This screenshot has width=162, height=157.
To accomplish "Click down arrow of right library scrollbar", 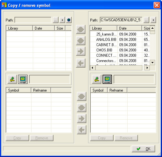I will [x=152, y=63].
